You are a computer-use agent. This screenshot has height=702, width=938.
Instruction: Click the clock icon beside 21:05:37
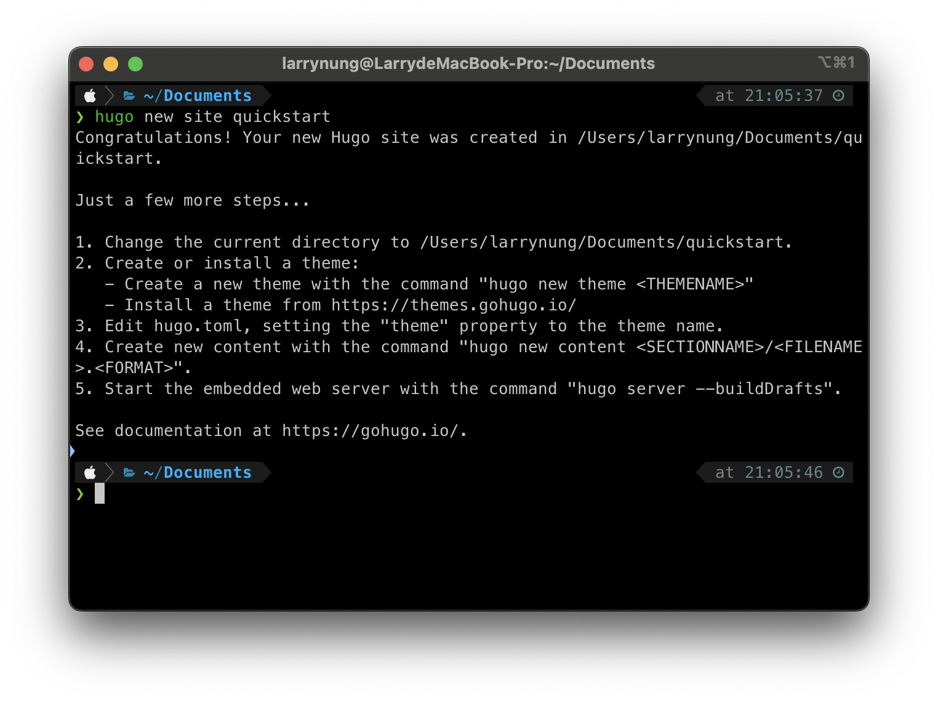[x=838, y=95]
